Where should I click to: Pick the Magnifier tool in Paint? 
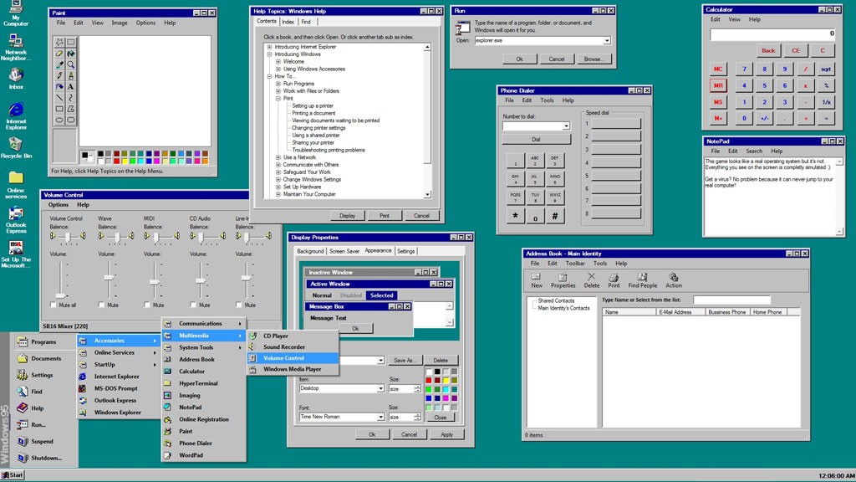pos(72,64)
